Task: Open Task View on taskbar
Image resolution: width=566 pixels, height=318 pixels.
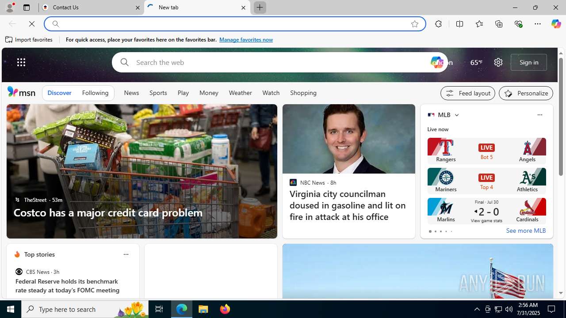Action: tap(159, 309)
